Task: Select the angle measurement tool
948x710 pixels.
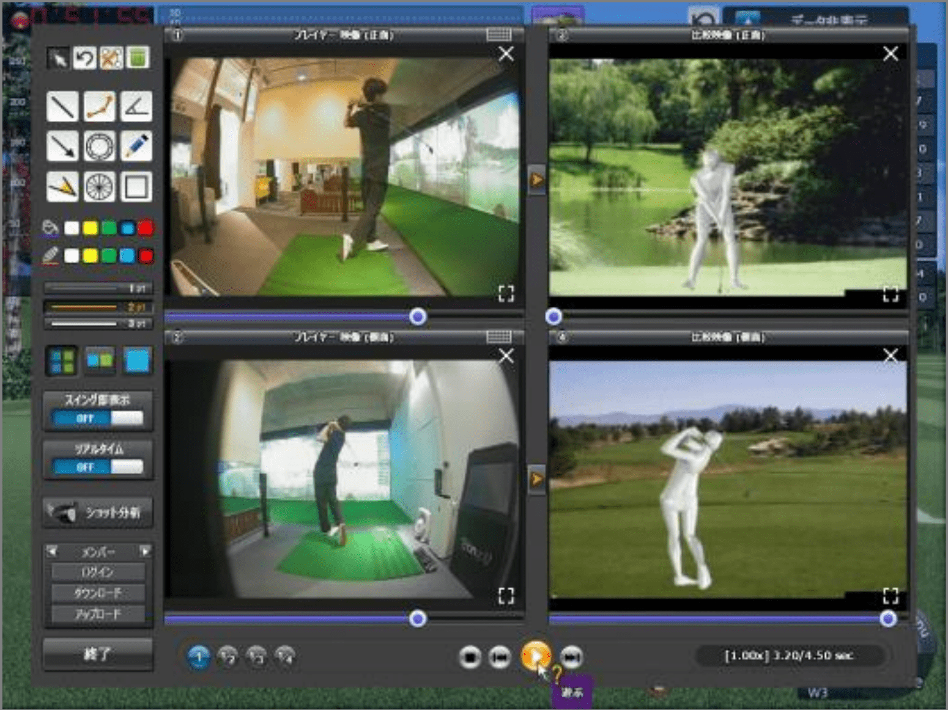Action: tap(136, 106)
